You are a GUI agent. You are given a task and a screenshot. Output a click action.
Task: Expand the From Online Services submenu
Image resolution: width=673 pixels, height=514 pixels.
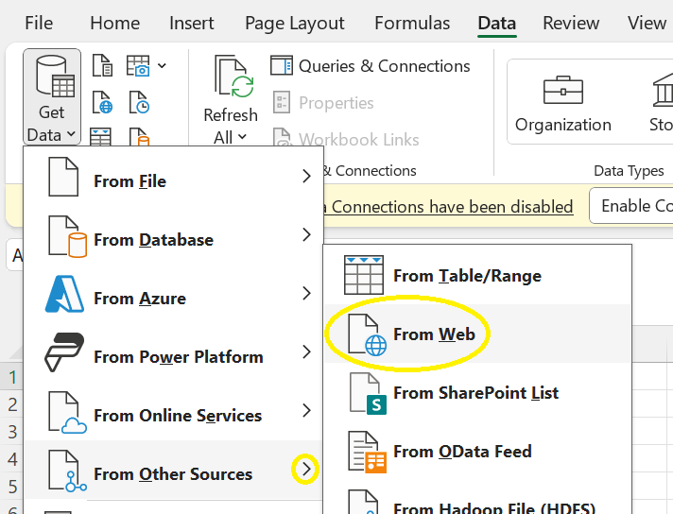(173, 411)
